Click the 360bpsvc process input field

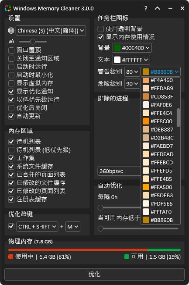[119, 171]
